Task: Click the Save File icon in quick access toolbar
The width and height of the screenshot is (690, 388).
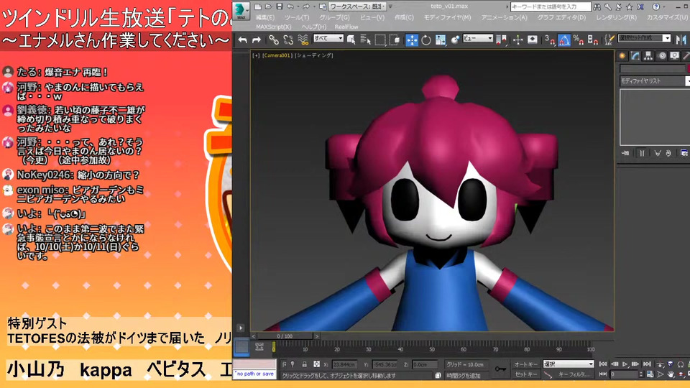Action: coord(280,6)
